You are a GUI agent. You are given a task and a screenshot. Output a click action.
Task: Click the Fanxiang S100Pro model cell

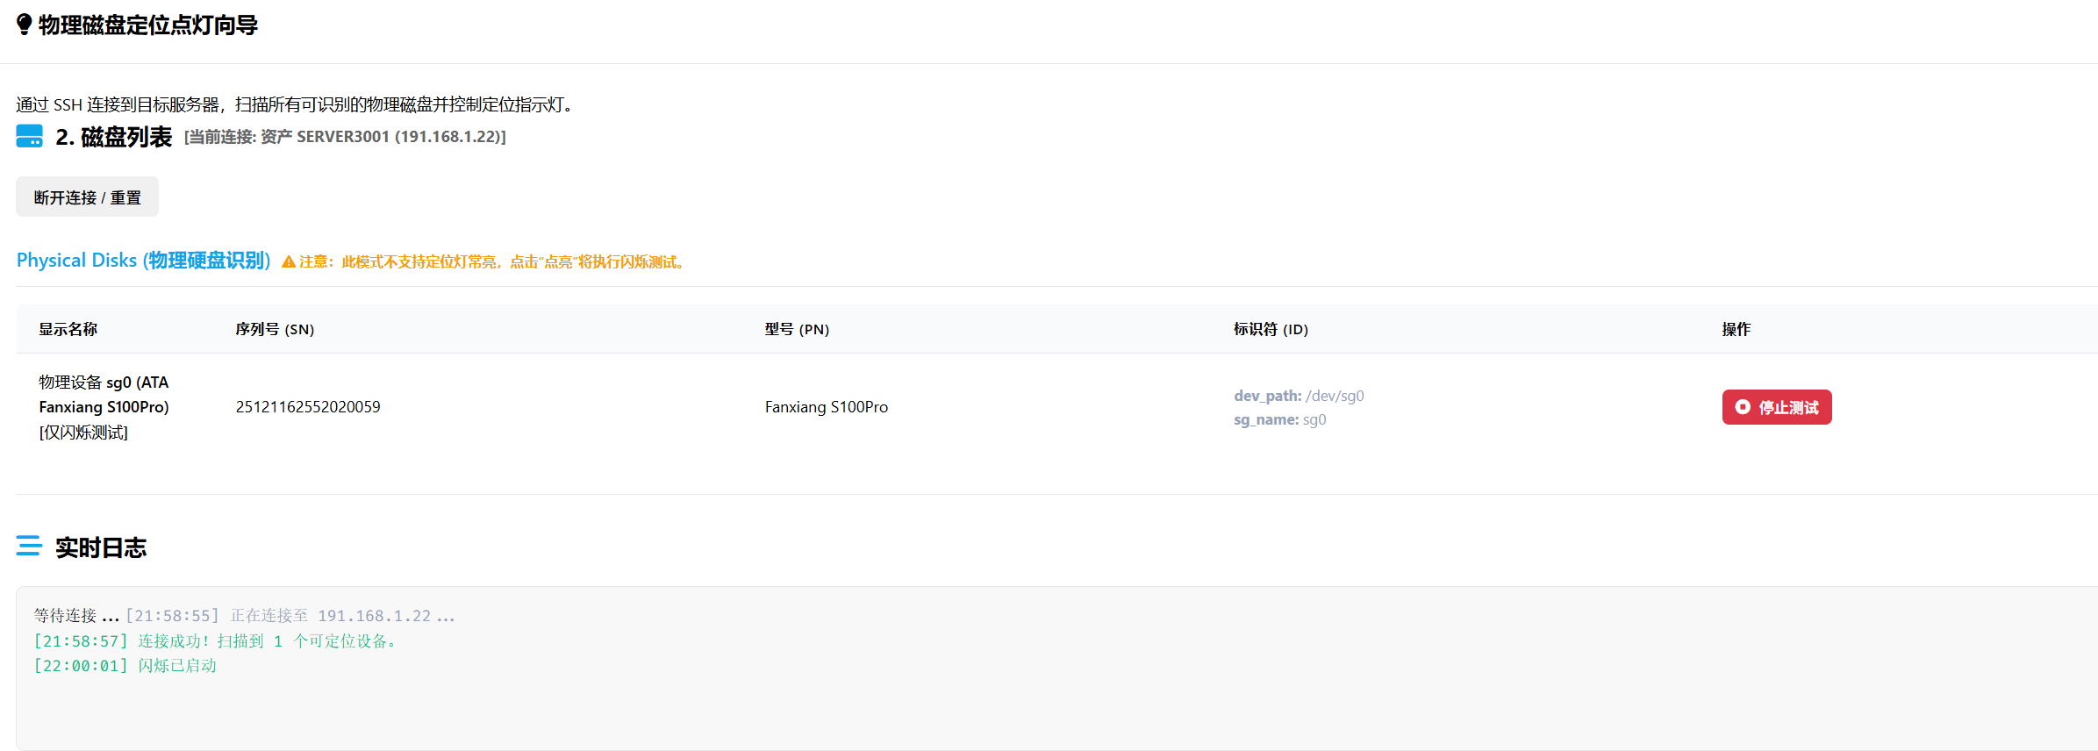(826, 407)
